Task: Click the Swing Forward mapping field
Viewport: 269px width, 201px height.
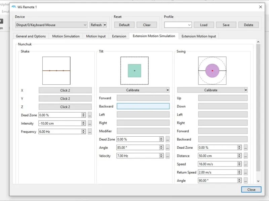Action: pos(223,131)
